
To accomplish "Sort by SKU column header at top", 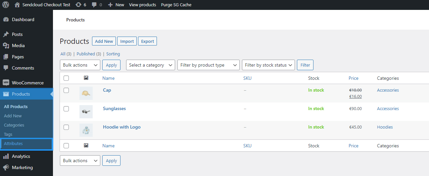I will pos(247,78).
